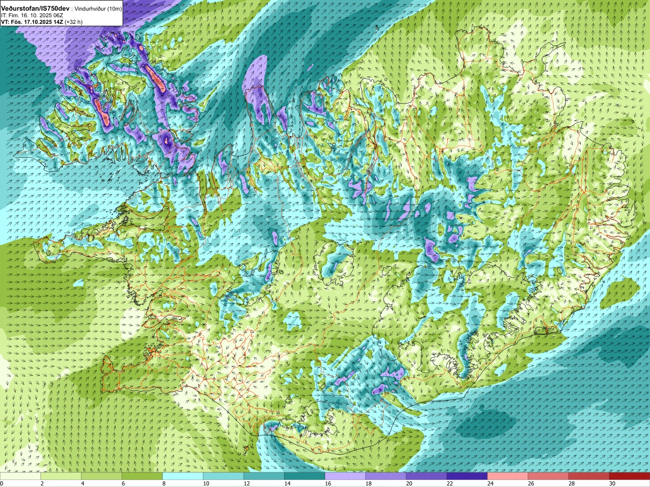Select the 'Vindurhviður (10m)' parameter label
Screen dimensions: 650x487
coord(98,9)
